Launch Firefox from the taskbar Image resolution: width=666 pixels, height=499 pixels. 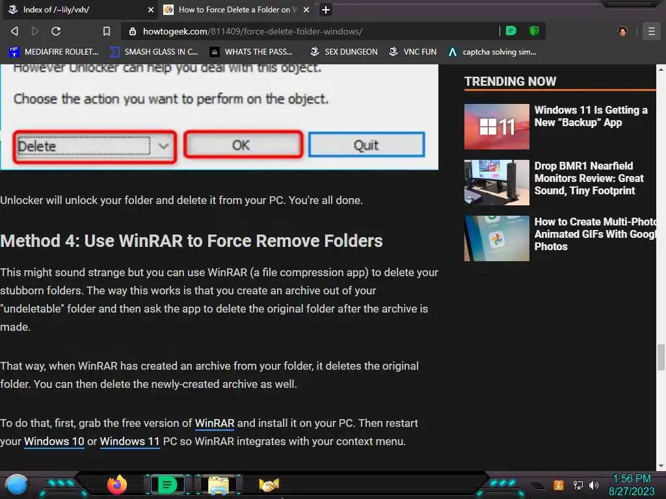coord(117,485)
